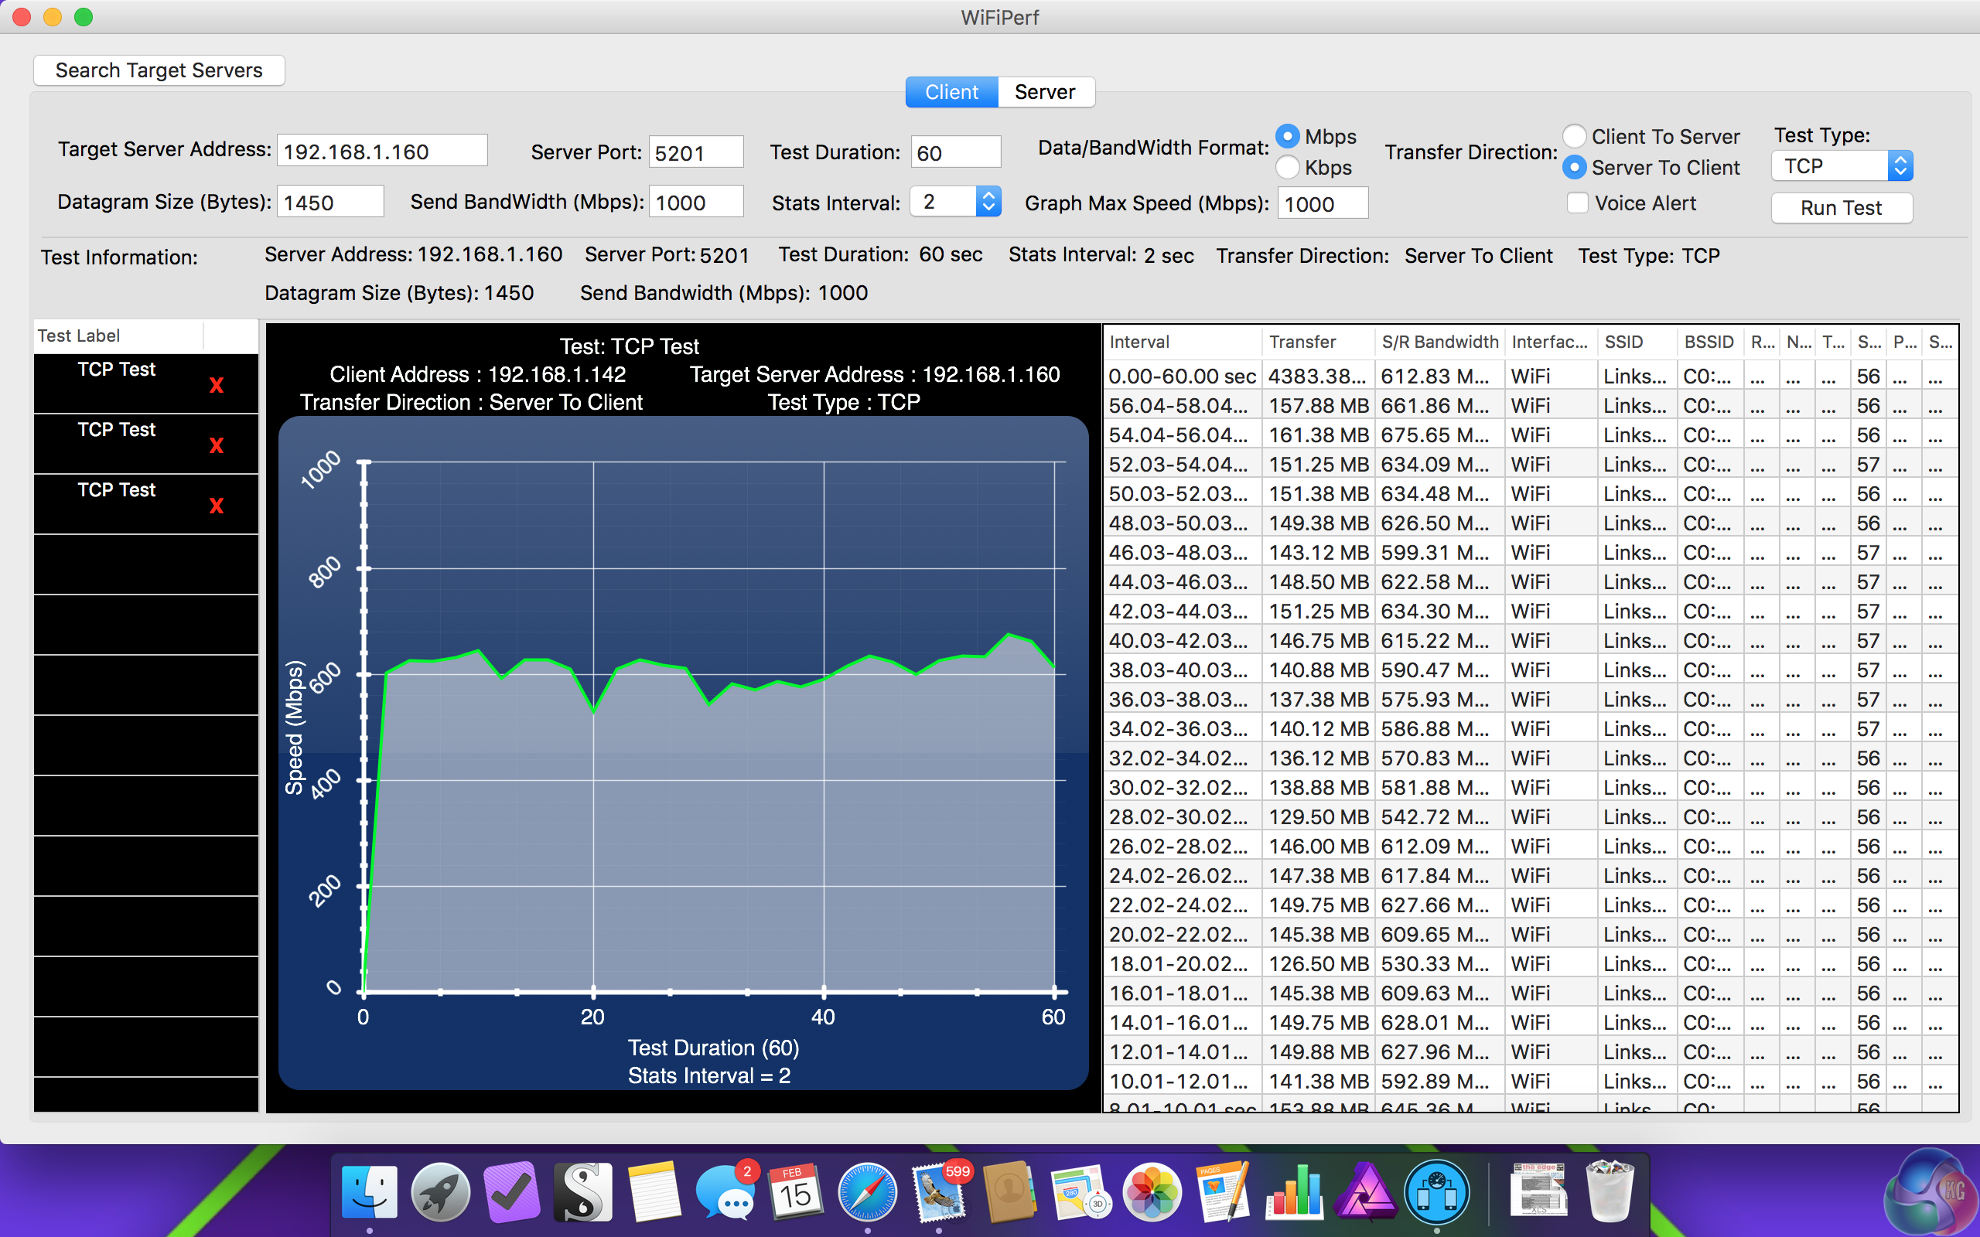
Task: Click the Target Server Address field
Action: [x=382, y=152]
